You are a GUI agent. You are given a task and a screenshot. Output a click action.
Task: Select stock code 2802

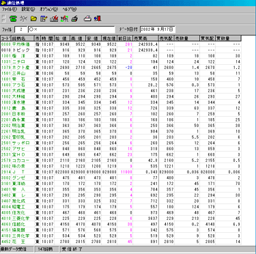click(6, 166)
